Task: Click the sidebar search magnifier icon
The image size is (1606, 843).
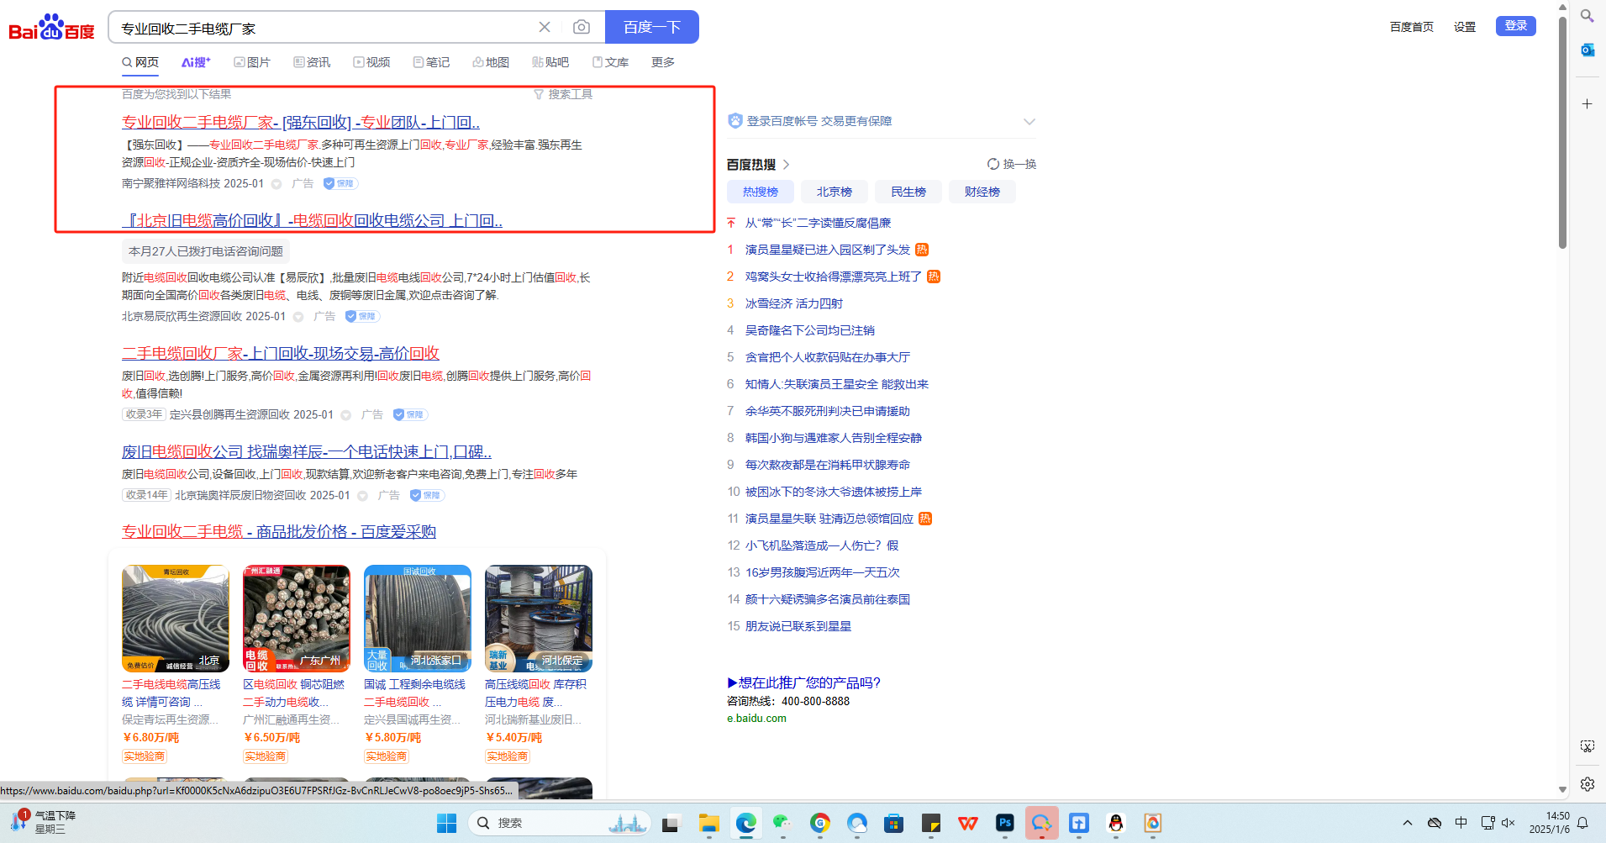Action: point(1587,16)
